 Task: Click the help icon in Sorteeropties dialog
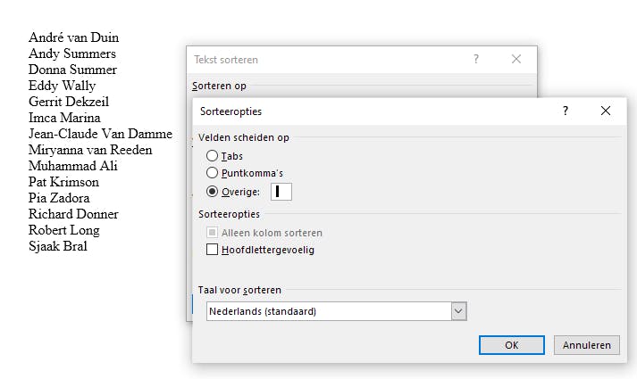pos(566,111)
